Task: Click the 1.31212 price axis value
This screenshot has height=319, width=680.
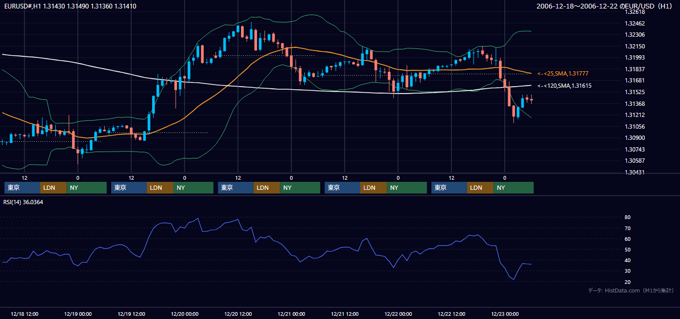Action: [635, 115]
